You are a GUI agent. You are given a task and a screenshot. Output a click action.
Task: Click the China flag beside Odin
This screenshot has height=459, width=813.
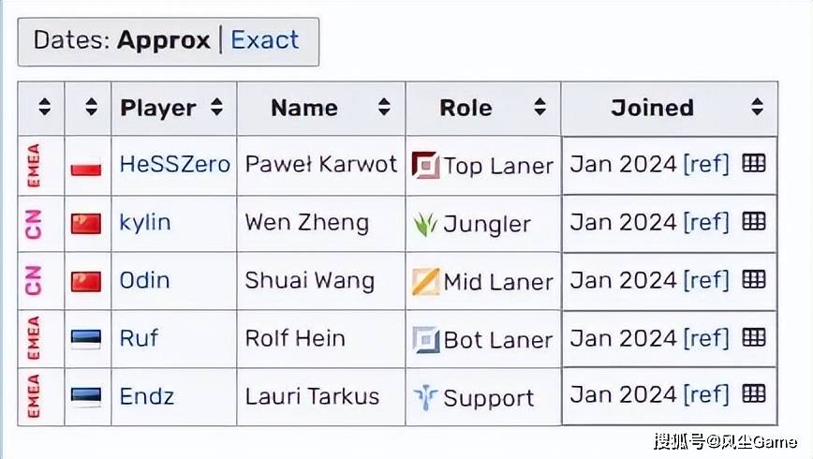[x=86, y=281]
